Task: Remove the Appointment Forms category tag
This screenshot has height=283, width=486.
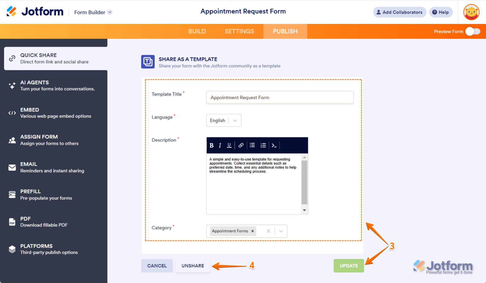Action: (252, 231)
